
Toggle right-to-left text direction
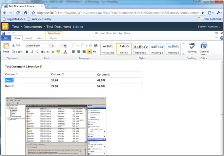coord(94,52)
